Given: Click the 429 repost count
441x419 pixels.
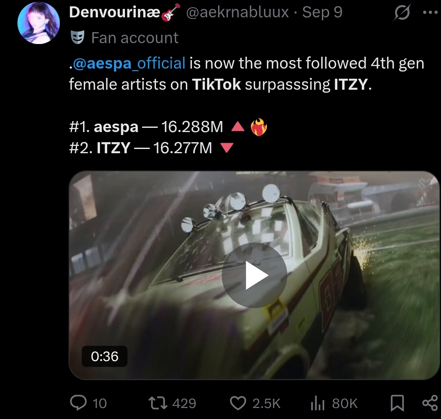Looking at the screenshot, I should 184,403.
